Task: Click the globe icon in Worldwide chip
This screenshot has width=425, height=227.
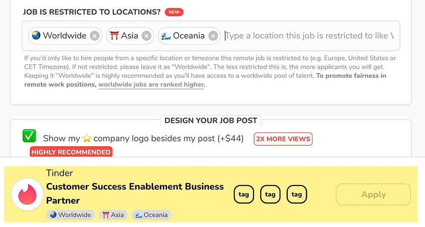Action: pos(36,36)
